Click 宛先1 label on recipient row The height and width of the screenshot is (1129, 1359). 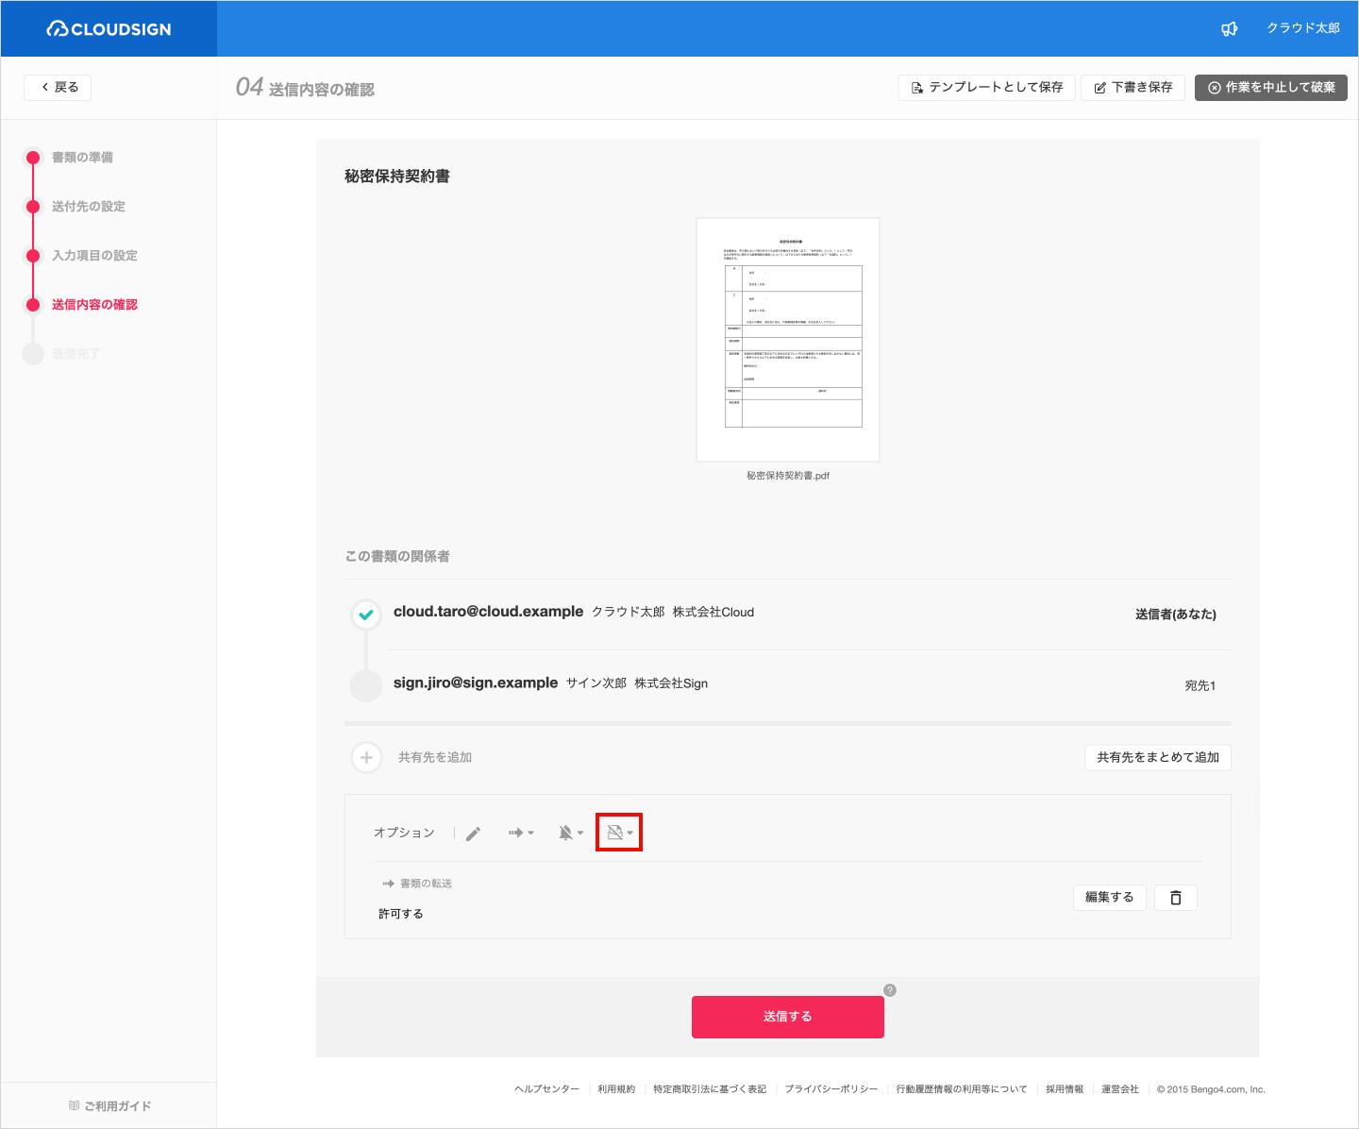[1200, 685]
